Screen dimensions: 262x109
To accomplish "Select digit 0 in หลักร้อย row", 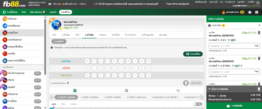I will click(87, 61).
